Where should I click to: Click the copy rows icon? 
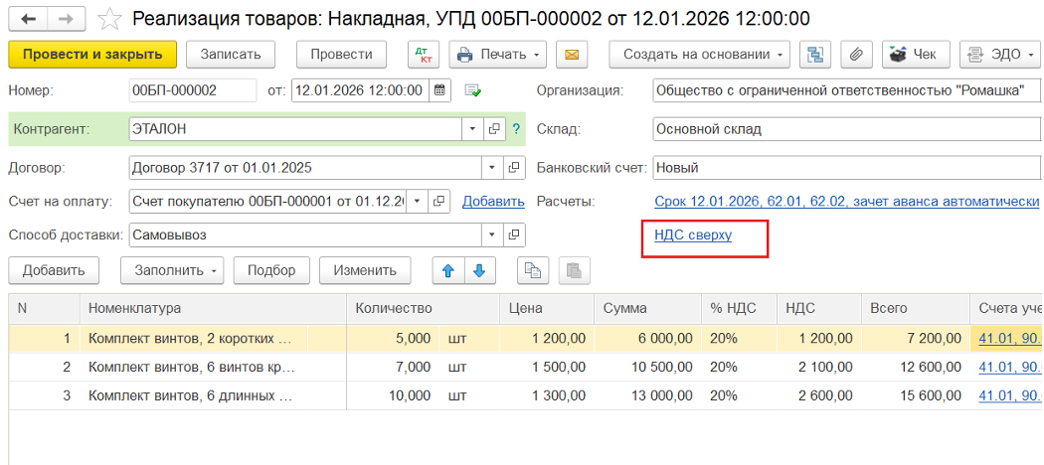pyautogui.click(x=534, y=269)
